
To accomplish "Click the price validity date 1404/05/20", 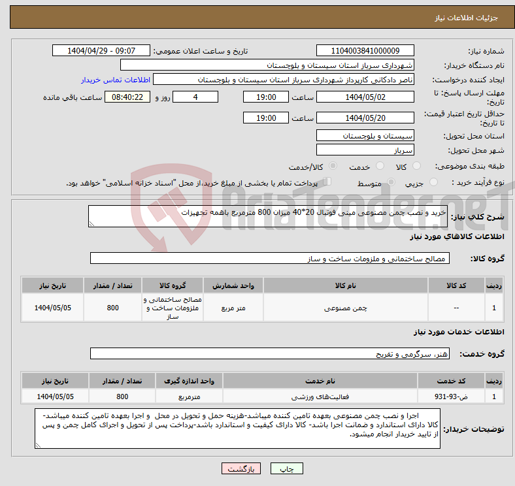I will [365, 118].
